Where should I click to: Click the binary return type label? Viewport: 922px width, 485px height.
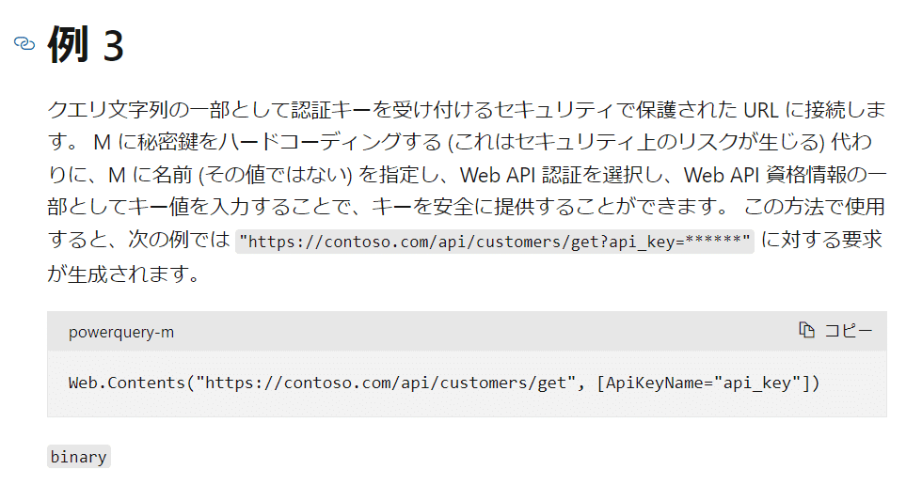pos(79,457)
